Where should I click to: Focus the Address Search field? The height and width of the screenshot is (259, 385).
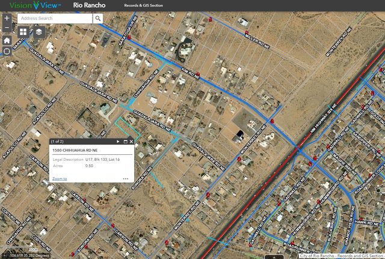(x=55, y=19)
